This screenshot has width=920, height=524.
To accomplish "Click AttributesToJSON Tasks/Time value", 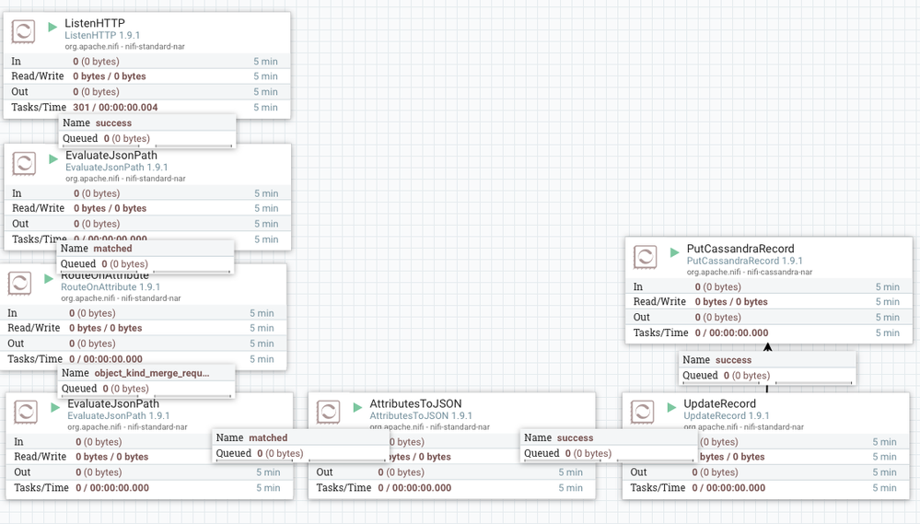I will click(x=414, y=487).
